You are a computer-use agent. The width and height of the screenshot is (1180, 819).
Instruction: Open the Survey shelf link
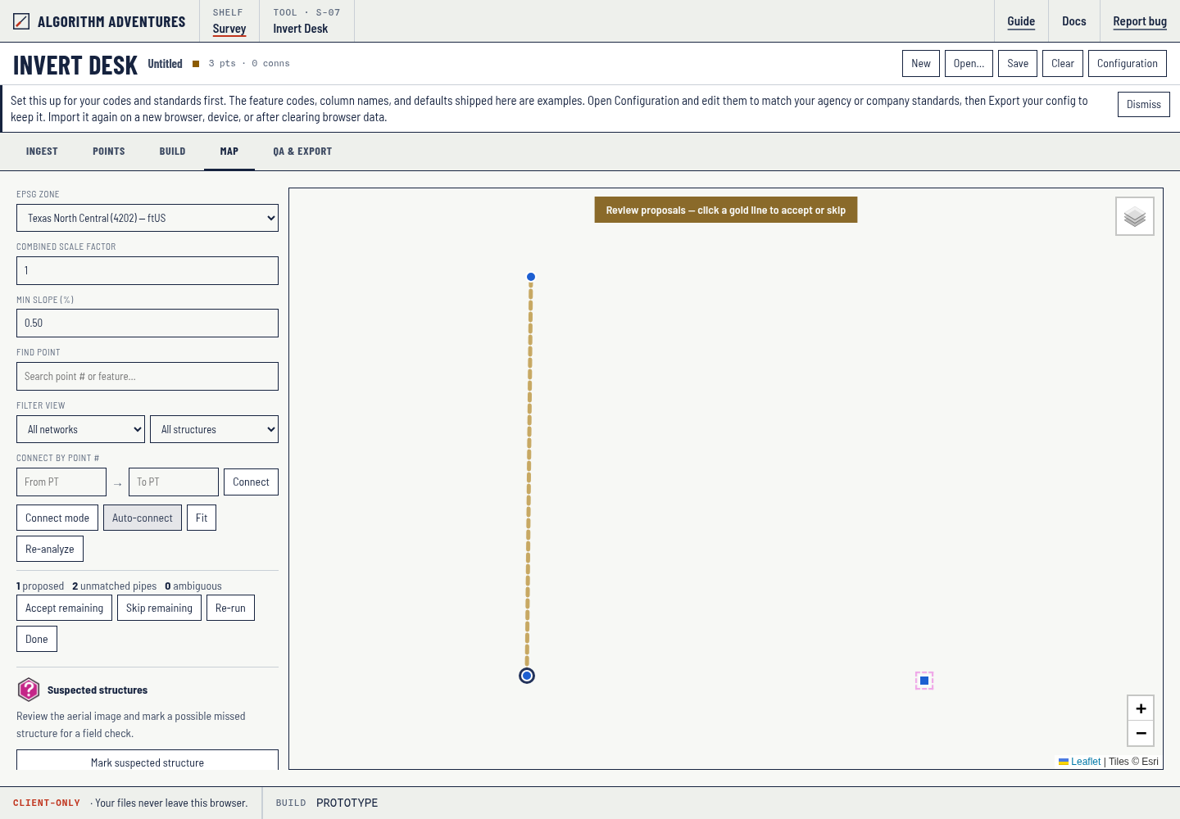[229, 29]
